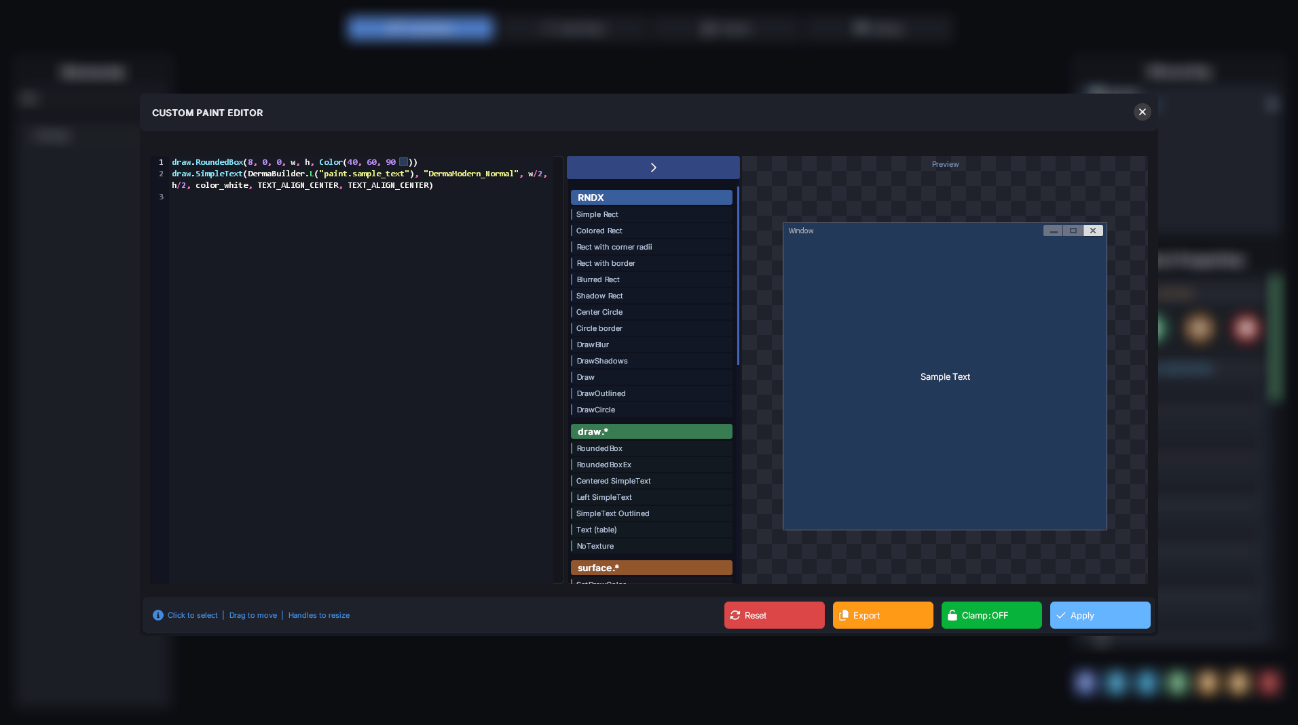The width and height of the screenshot is (1298, 725).
Task: Toggle Clamp from OFF to ON
Action: [x=990, y=615]
